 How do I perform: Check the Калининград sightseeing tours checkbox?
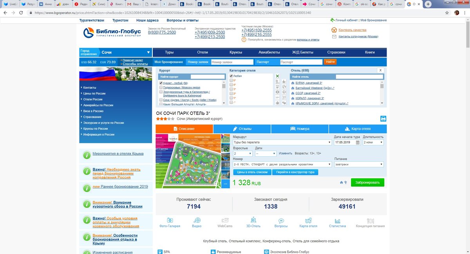[161, 92]
